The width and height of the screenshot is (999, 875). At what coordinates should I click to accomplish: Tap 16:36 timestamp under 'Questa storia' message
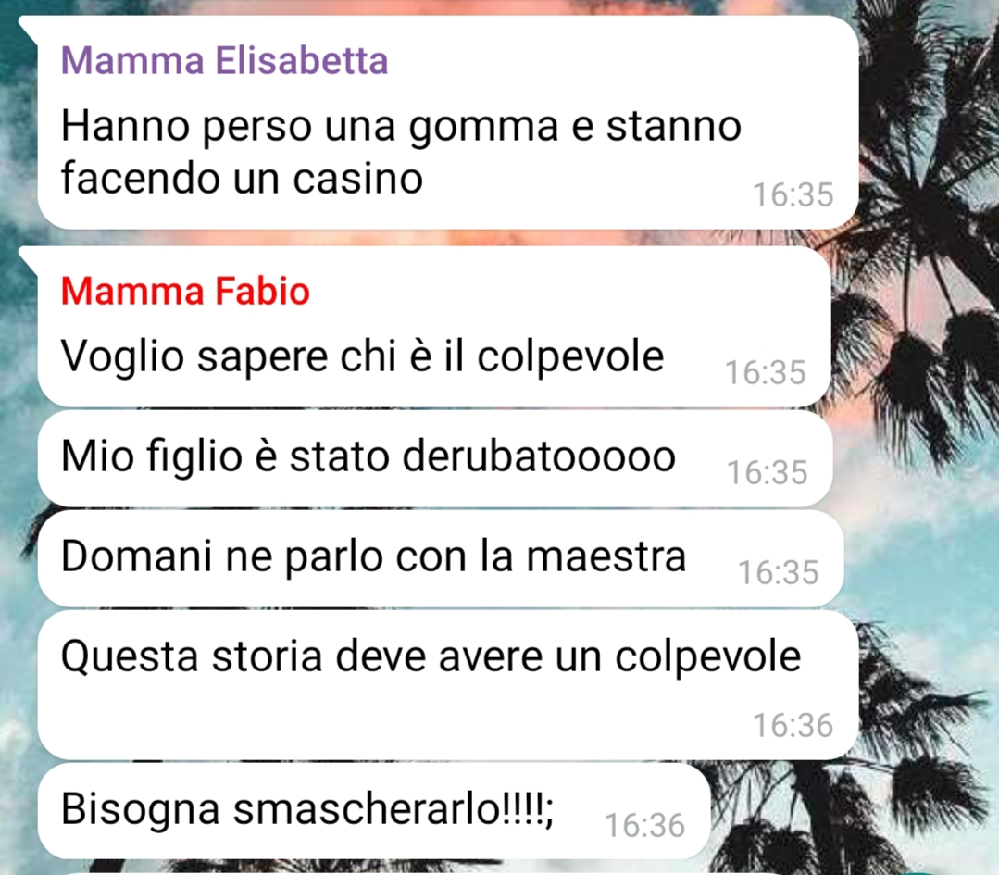pos(793,725)
